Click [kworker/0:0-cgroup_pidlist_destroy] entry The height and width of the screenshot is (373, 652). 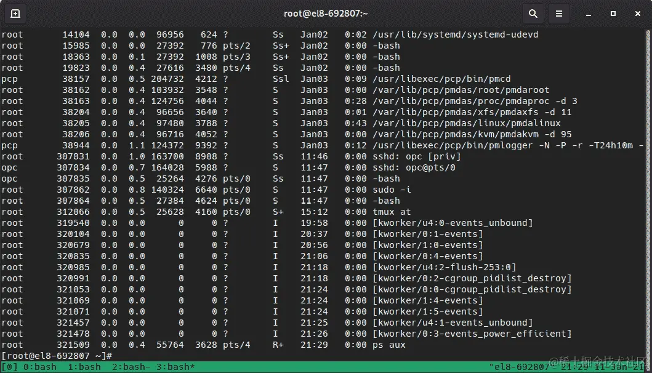point(472,289)
